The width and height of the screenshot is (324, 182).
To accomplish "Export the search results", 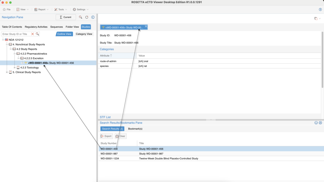I will tap(106, 136).
